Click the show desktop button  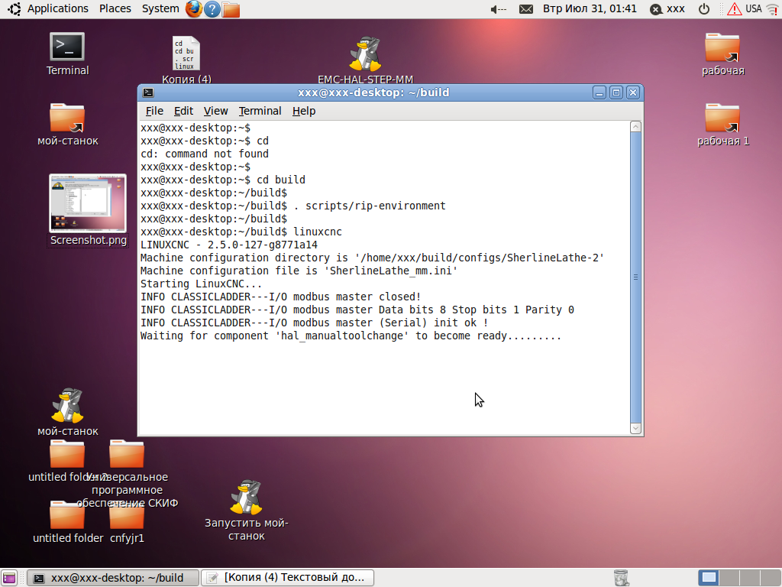point(9,578)
